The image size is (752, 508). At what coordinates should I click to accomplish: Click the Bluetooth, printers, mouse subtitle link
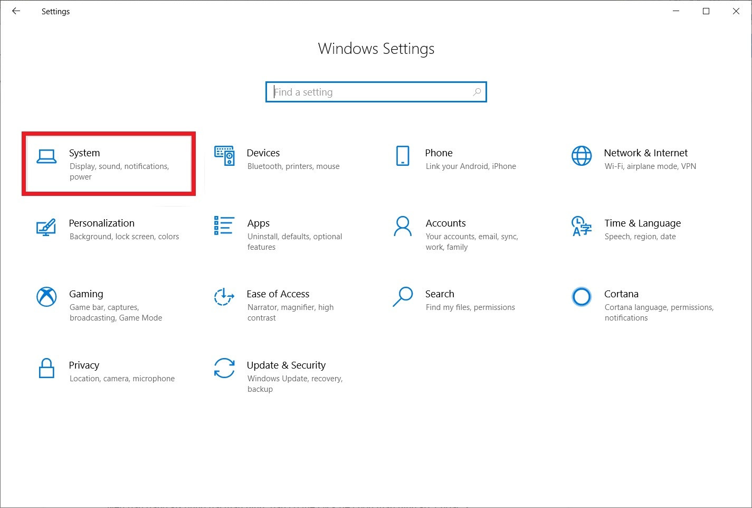tap(293, 166)
